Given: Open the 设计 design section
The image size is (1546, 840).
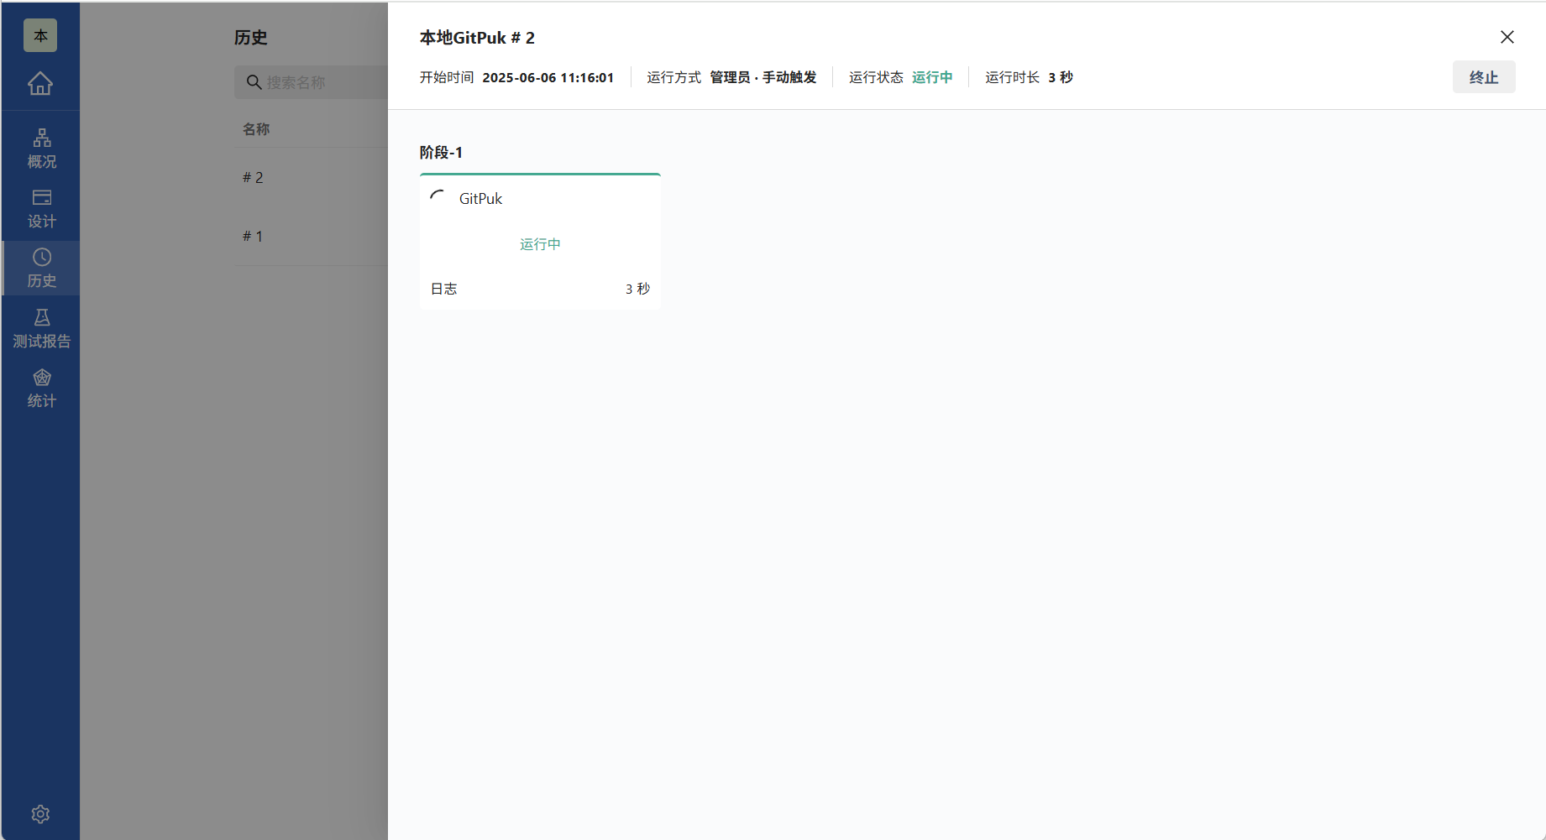Looking at the screenshot, I should pos(41,208).
